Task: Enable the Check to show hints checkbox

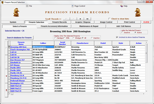Action: tap(109, 19)
